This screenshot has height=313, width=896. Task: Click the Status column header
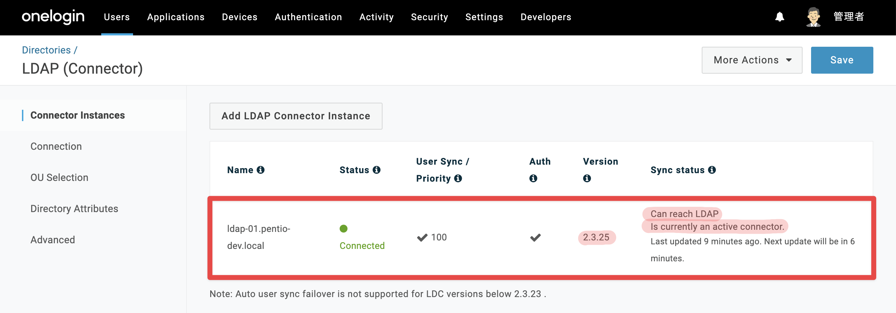[x=354, y=170]
